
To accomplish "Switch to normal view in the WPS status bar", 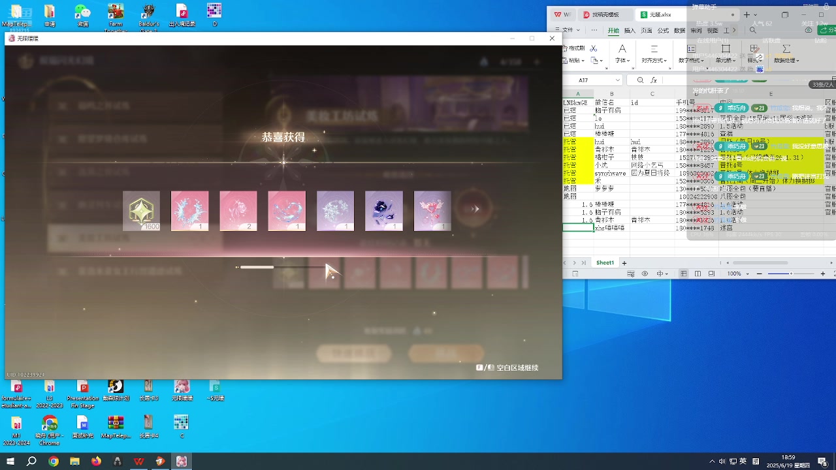I will click(683, 274).
